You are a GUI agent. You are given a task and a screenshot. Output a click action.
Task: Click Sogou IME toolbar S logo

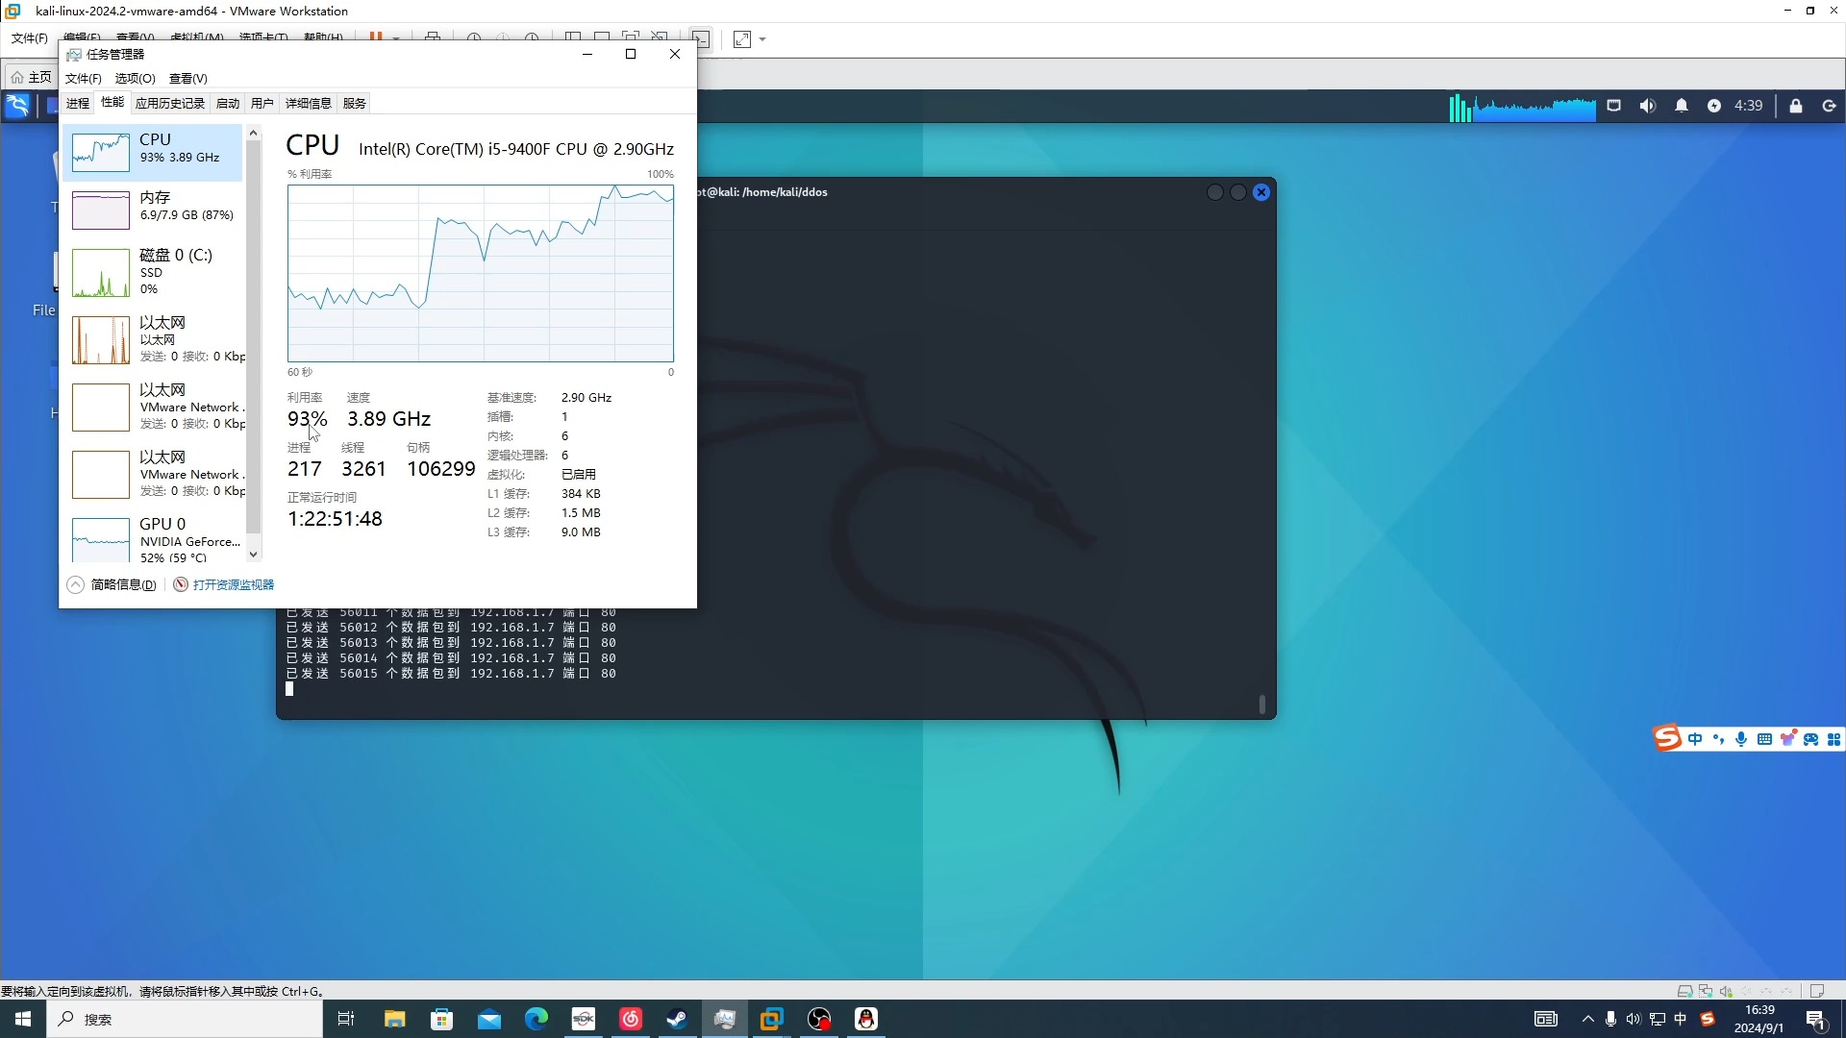point(1667,738)
